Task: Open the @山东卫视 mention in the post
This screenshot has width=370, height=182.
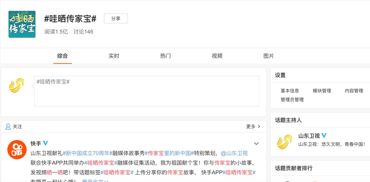Action: click(234, 153)
